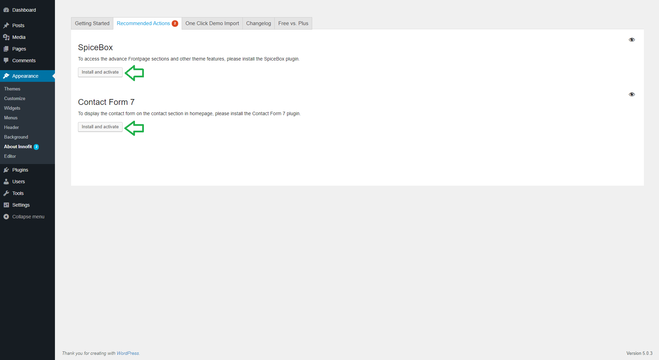Open Customize under Appearance
The height and width of the screenshot is (360, 659).
[27, 98]
